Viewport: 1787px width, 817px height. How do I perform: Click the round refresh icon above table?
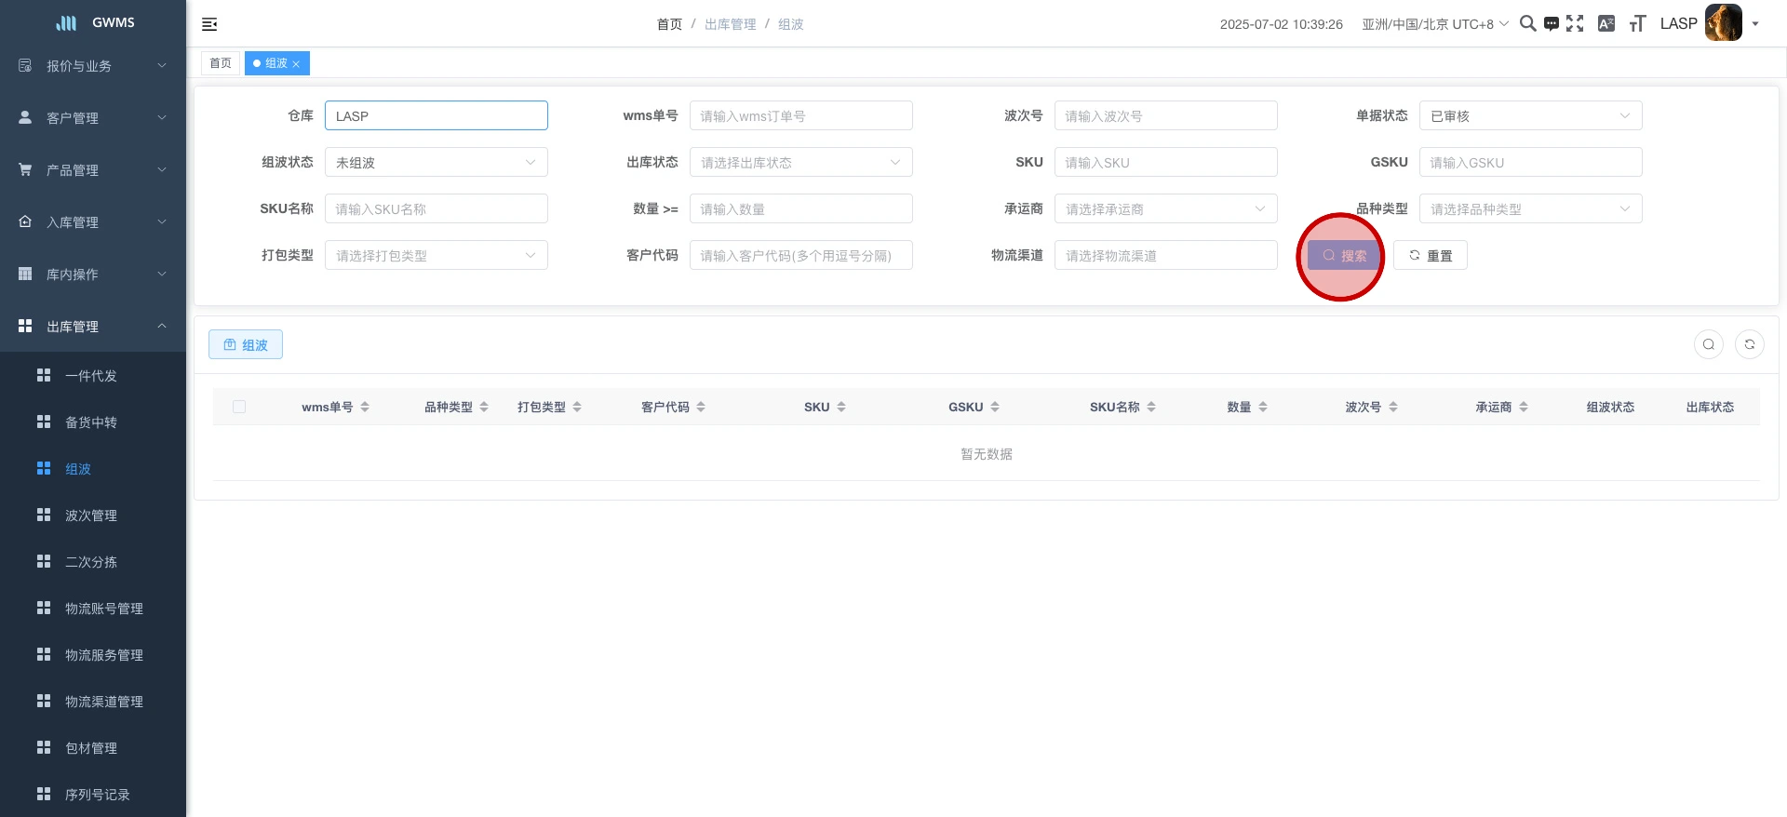coord(1749,344)
